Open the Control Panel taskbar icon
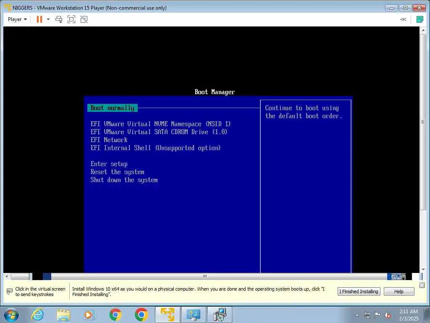The image size is (430, 323). pos(193,315)
